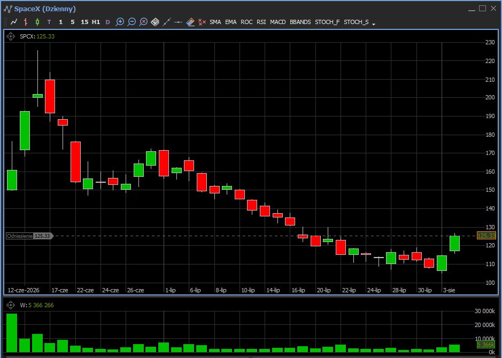Image resolution: width=502 pixels, height=358 pixels.
Task: Click the Odniesienie 125.33 reference marker
Action: (x=29, y=236)
